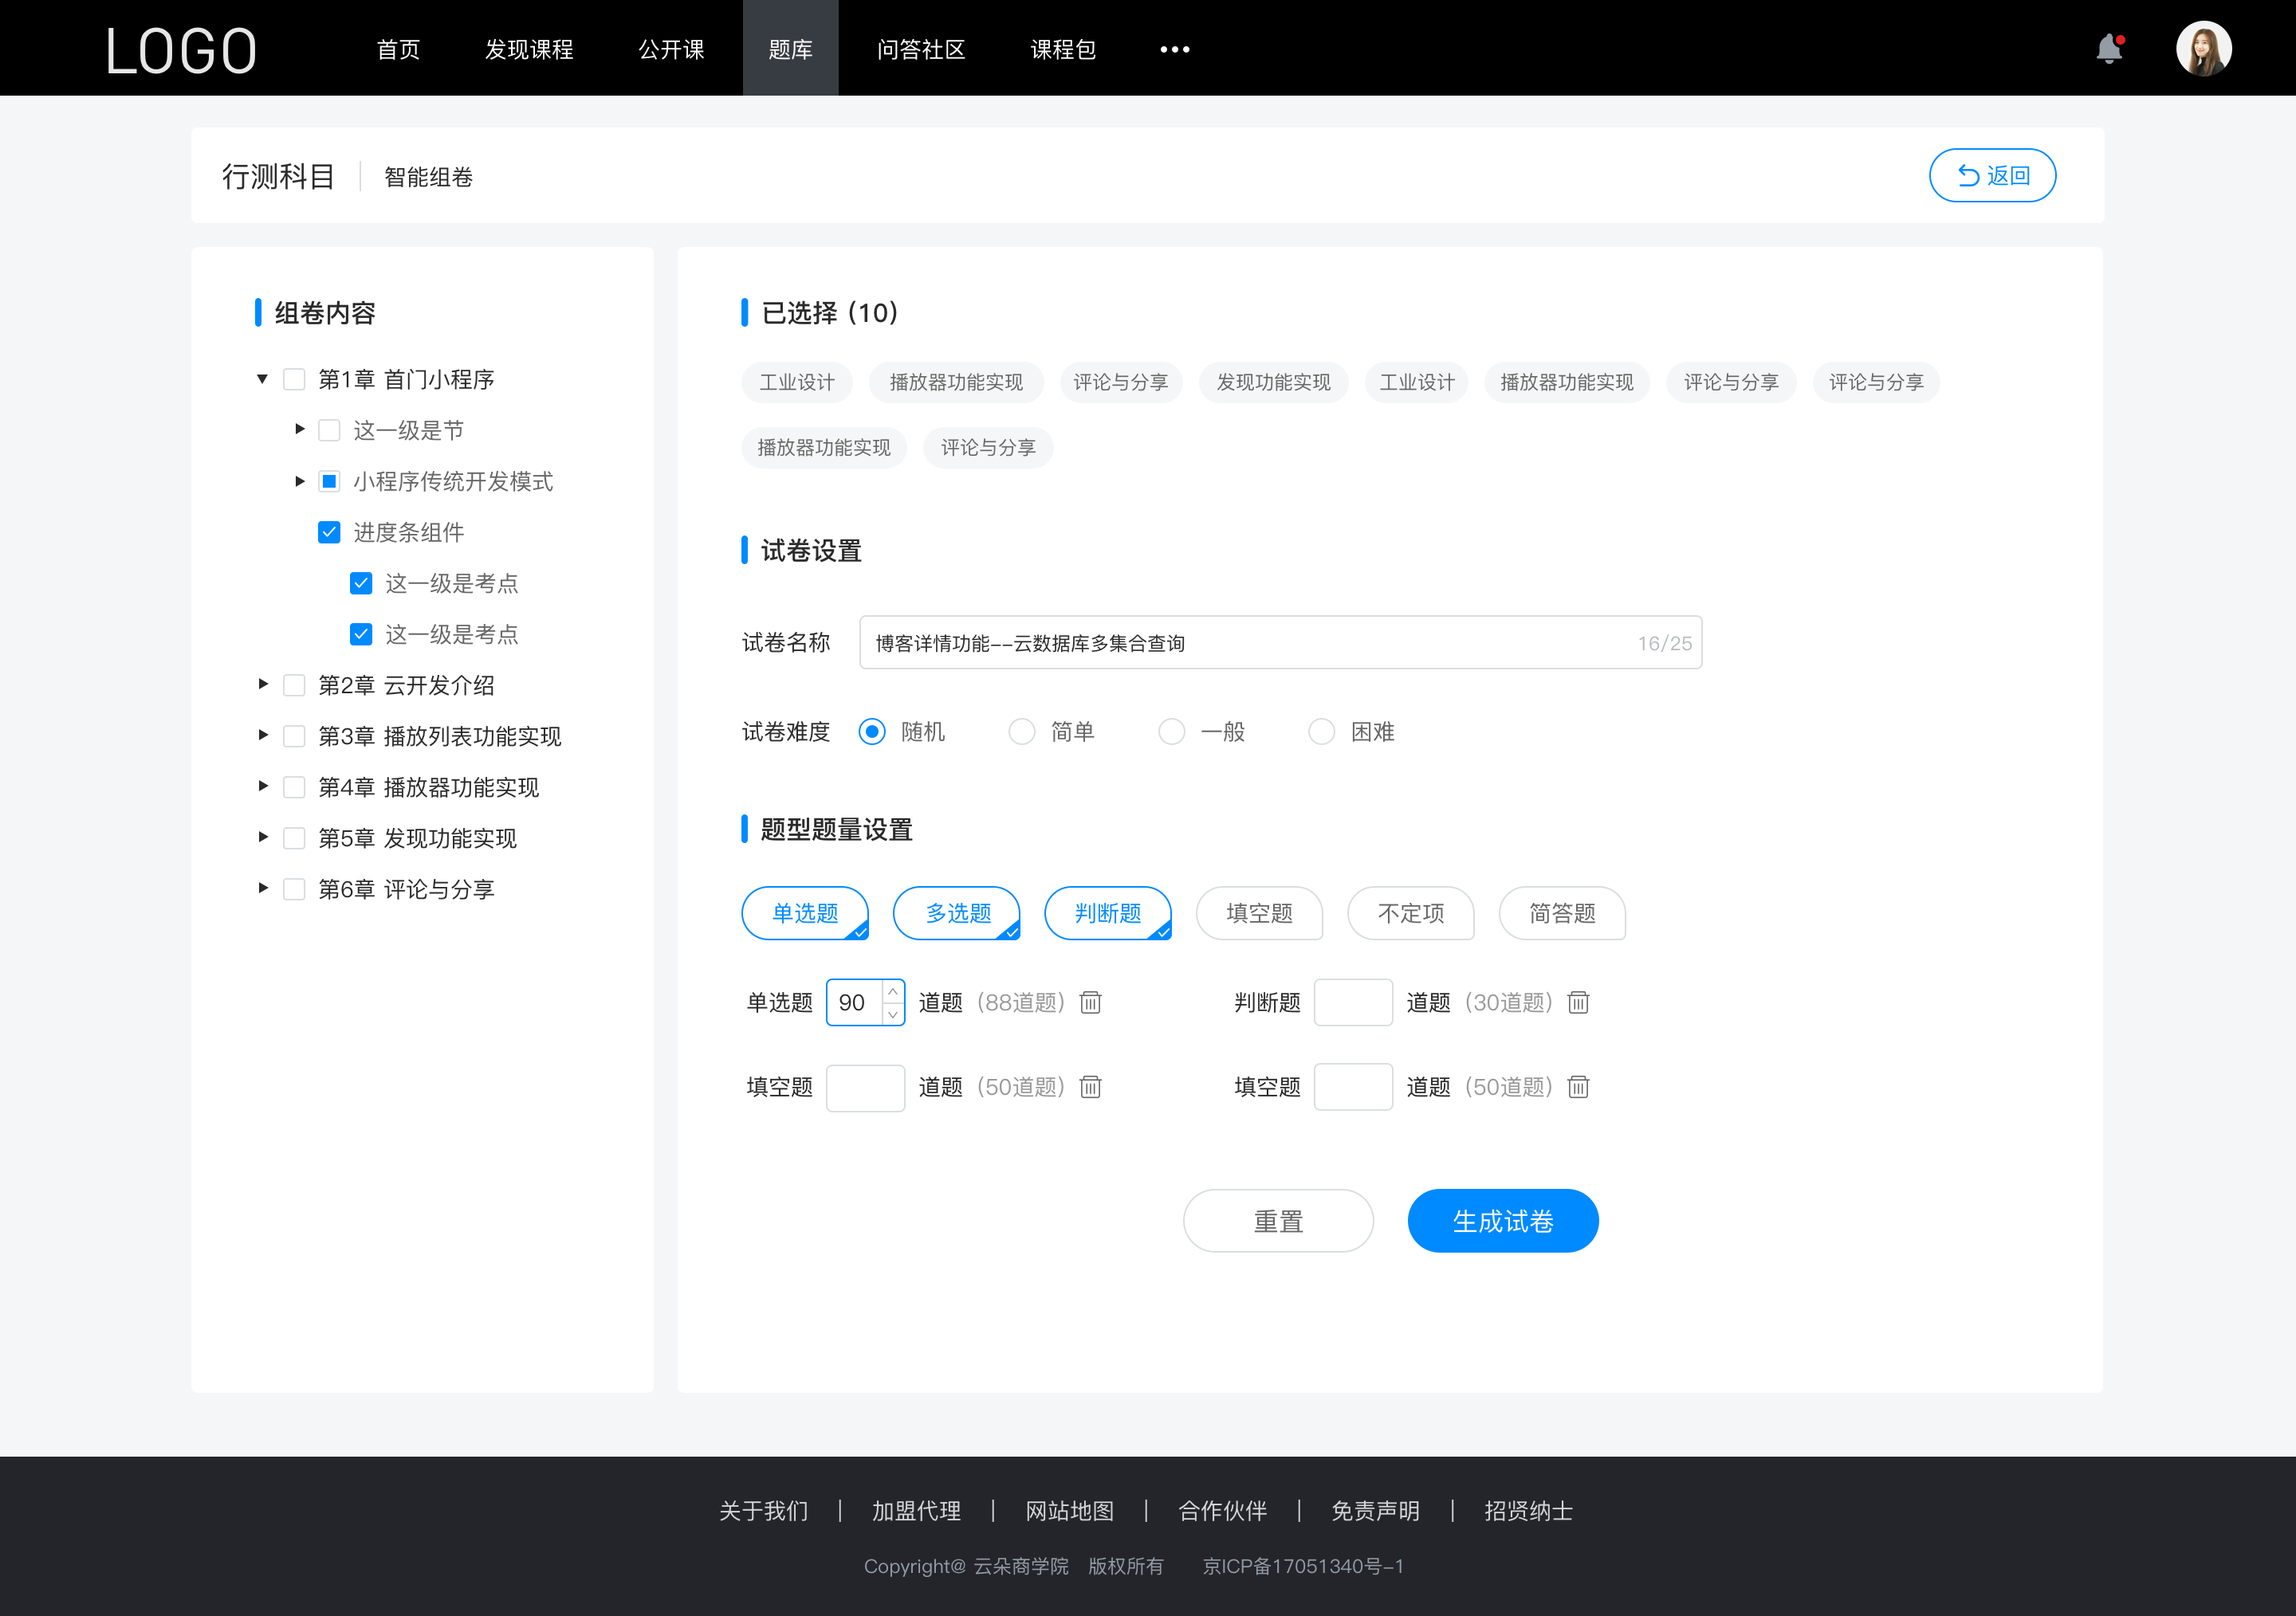The height and width of the screenshot is (1616, 2296).
Task: Click the delete icon next to 填空题 row two
Action: pos(1575,1086)
